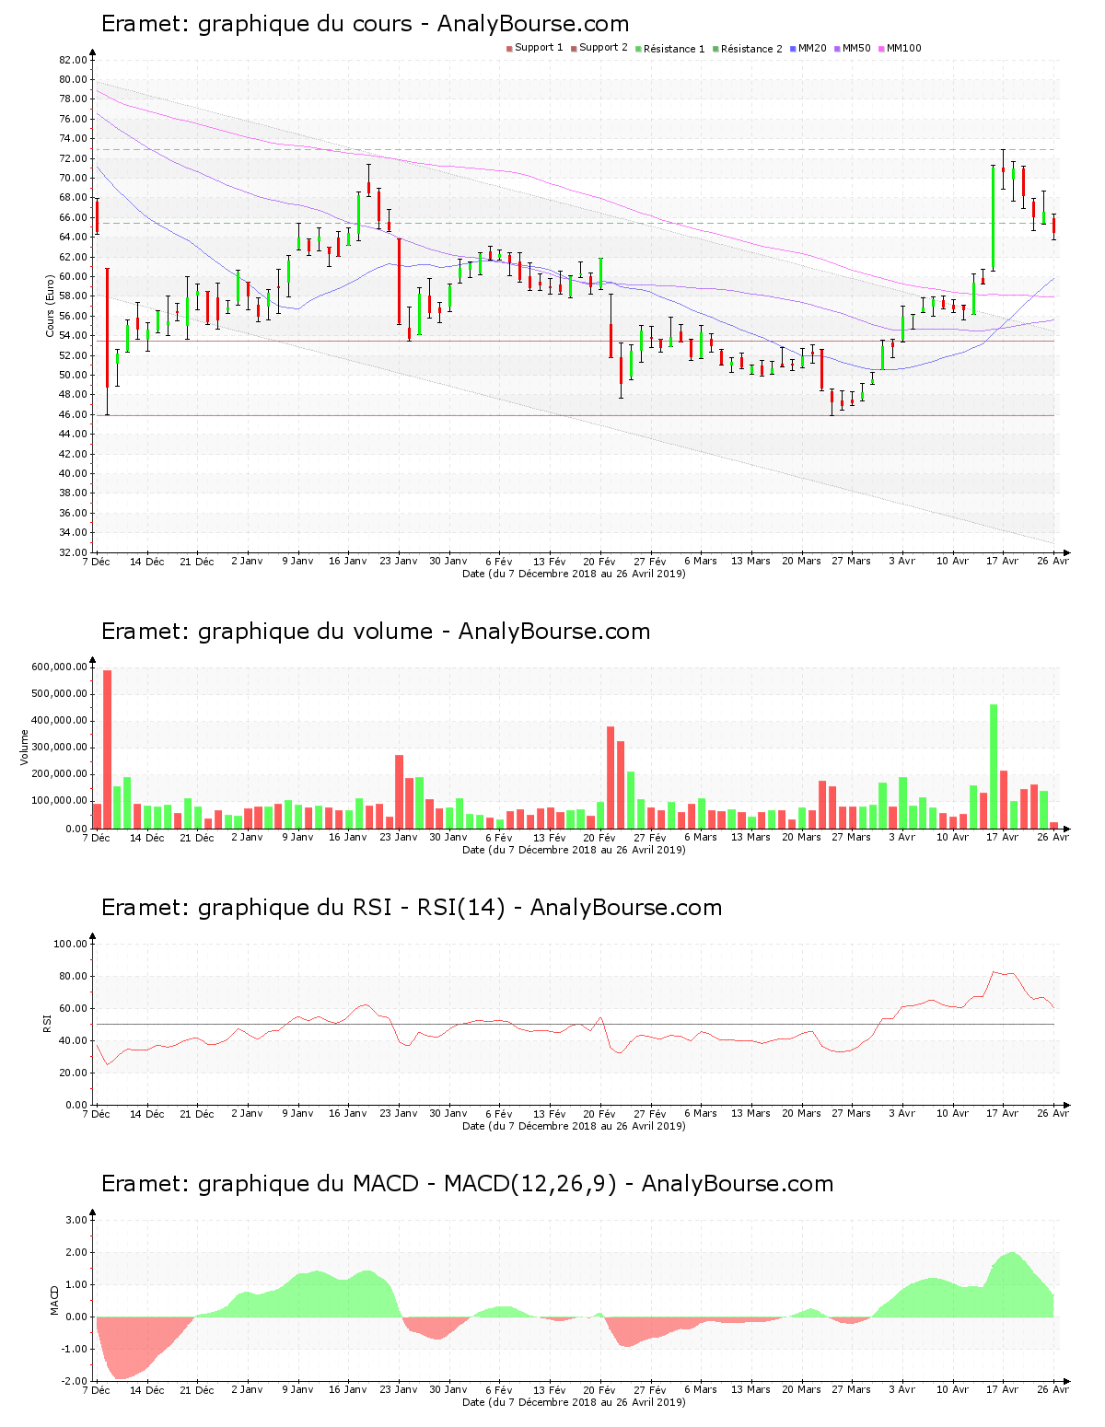Click the '100.00' tick on the RSI axis
Image resolution: width=1105 pixels, height=1427 pixels.
pos(70,944)
